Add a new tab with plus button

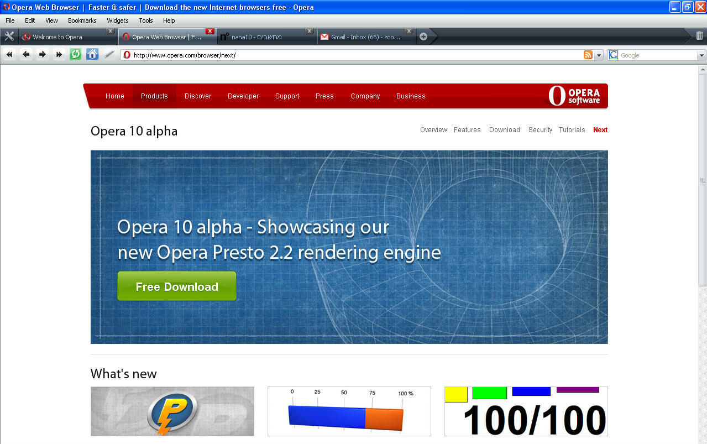(423, 36)
